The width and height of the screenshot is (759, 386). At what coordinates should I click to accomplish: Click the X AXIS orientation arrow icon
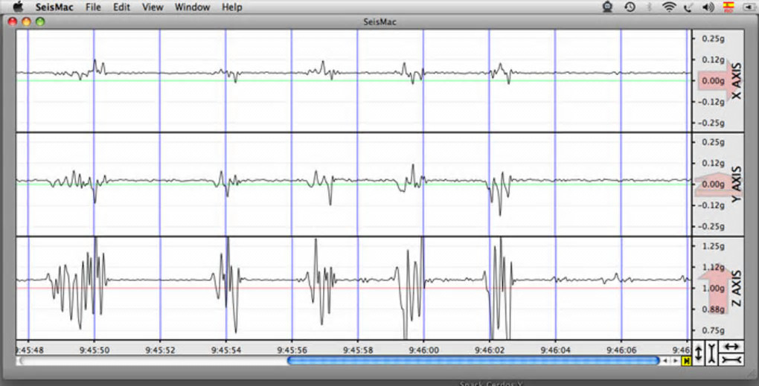pyautogui.click(x=718, y=80)
